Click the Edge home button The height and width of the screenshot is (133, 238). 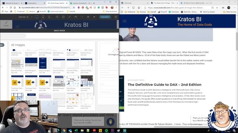[139, 7]
